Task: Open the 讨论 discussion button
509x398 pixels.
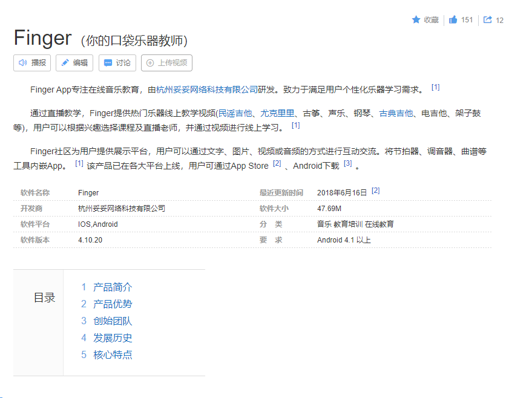Action: pyautogui.click(x=117, y=63)
